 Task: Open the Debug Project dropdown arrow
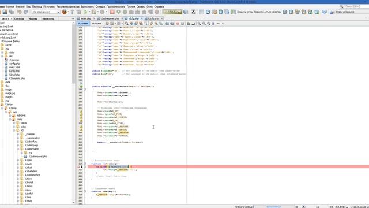point(97,12)
